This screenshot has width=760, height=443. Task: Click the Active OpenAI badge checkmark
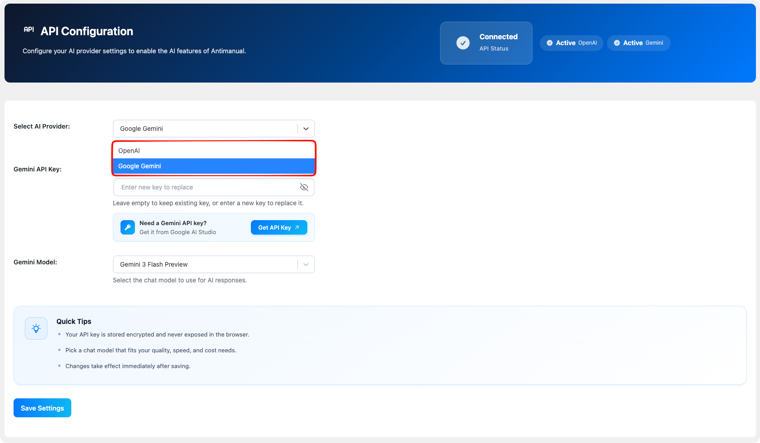[x=549, y=43]
